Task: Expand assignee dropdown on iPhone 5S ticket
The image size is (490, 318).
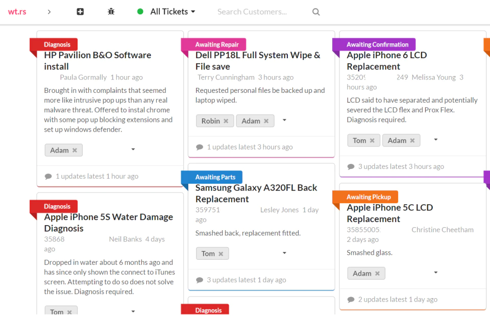Action: pyautogui.click(x=133, y=311)
